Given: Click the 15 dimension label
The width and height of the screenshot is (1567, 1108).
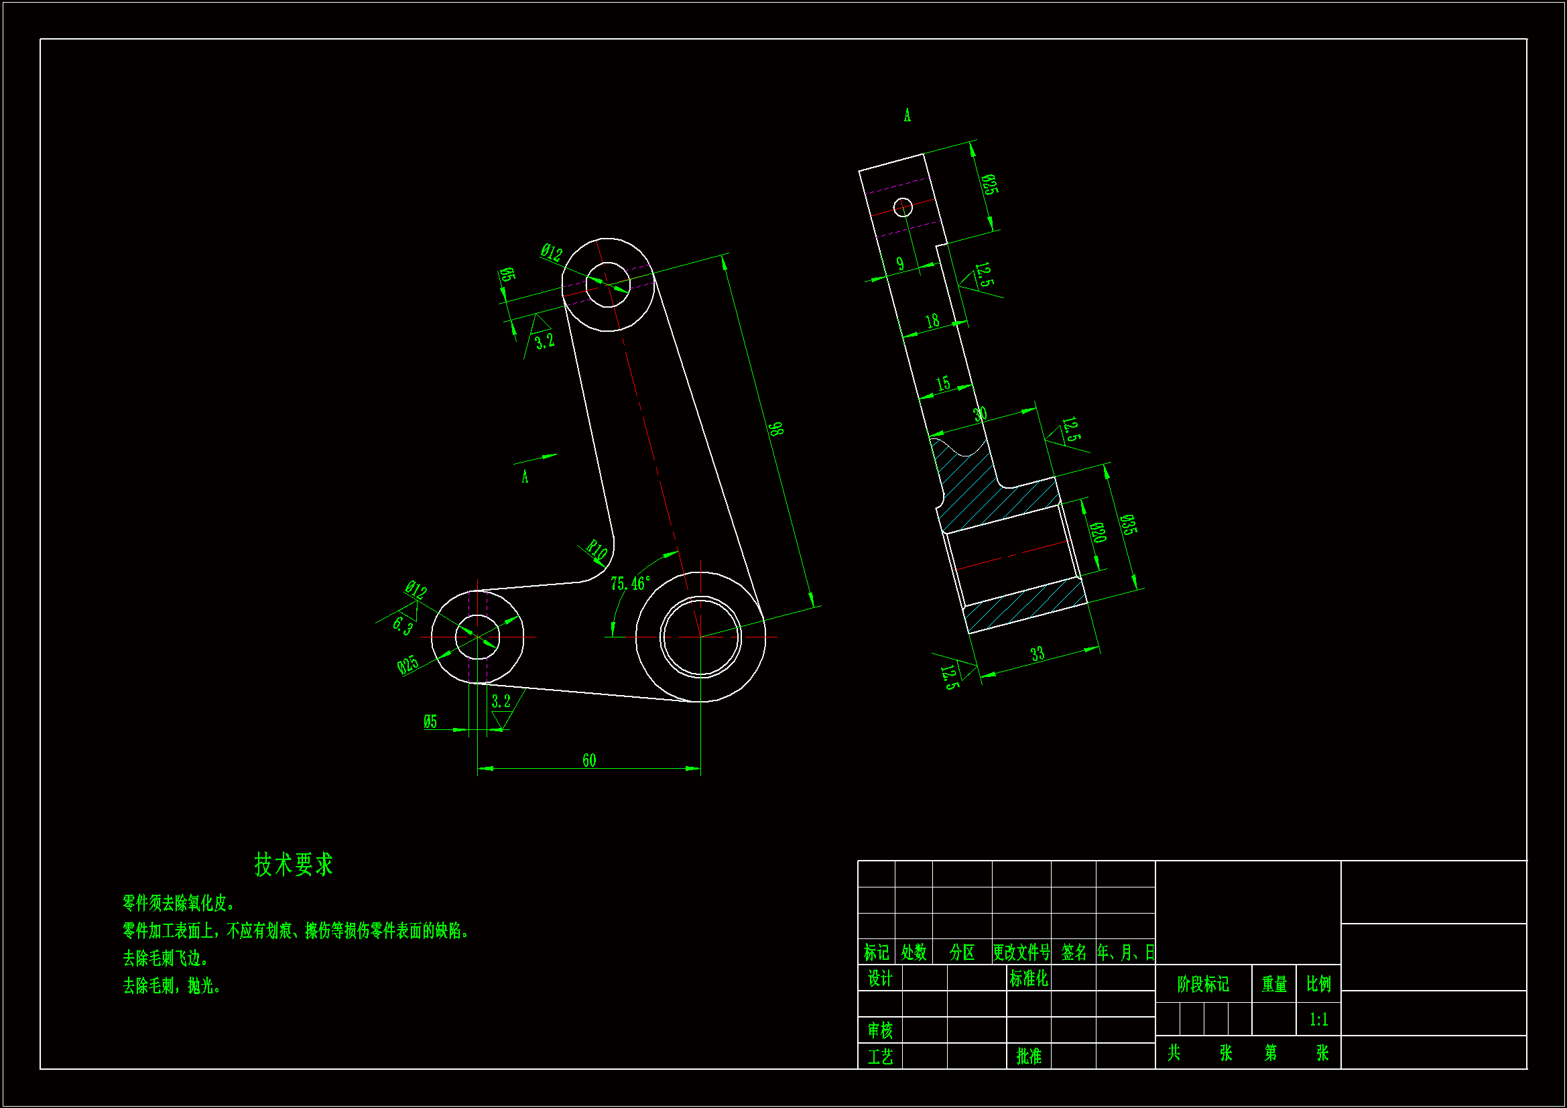Looking at the screenshot, I should click(943, 383).
